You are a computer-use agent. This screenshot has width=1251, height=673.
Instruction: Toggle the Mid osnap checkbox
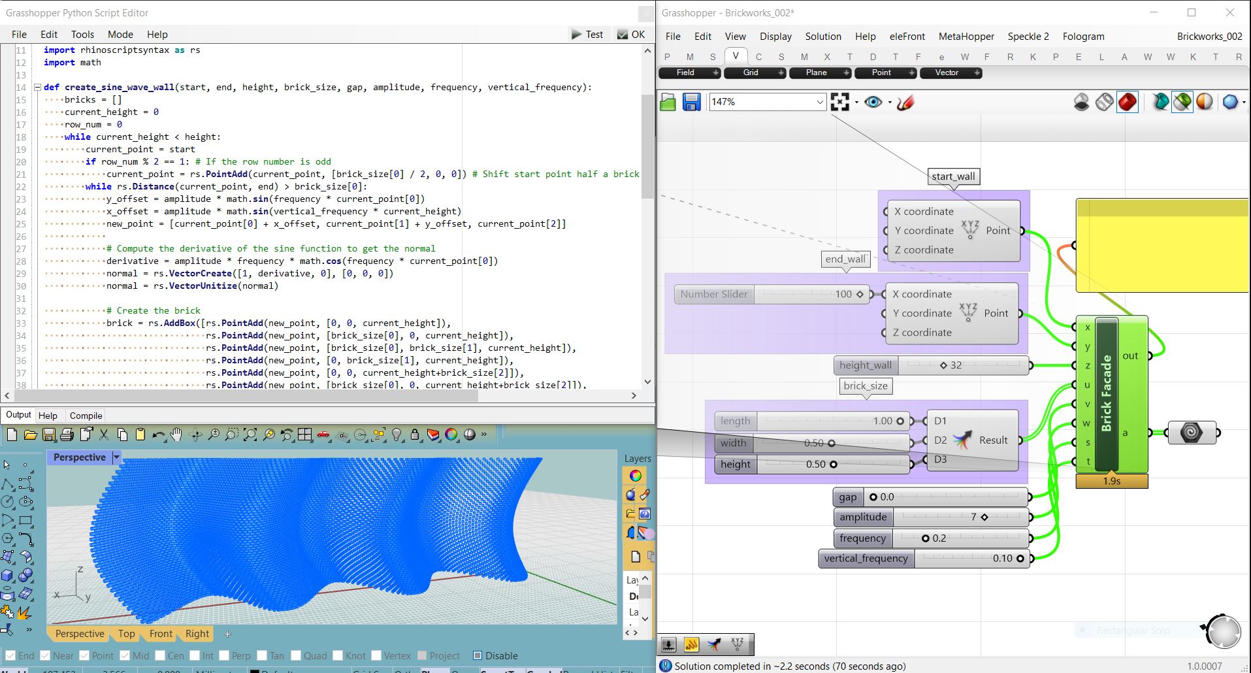pos(125,655)
